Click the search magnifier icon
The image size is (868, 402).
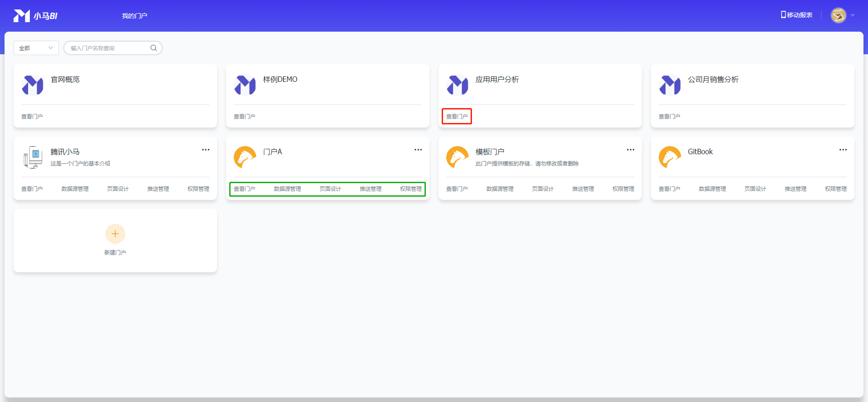pyautogui.click(x=154, y=48)
